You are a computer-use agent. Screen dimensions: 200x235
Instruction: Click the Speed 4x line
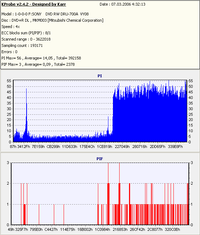[10, 27]
